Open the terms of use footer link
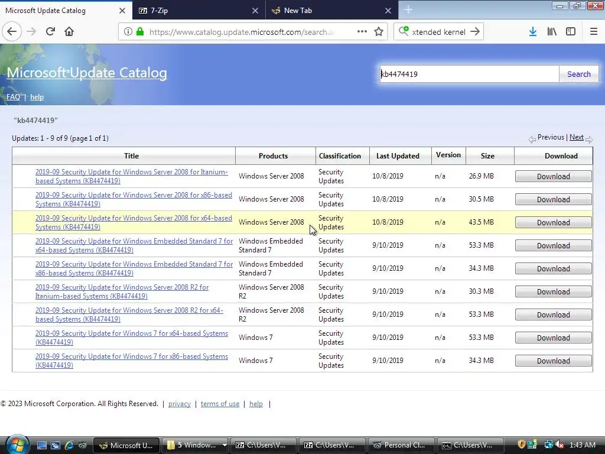This screenshot has height=454, width=605. [x=220, y=404]
